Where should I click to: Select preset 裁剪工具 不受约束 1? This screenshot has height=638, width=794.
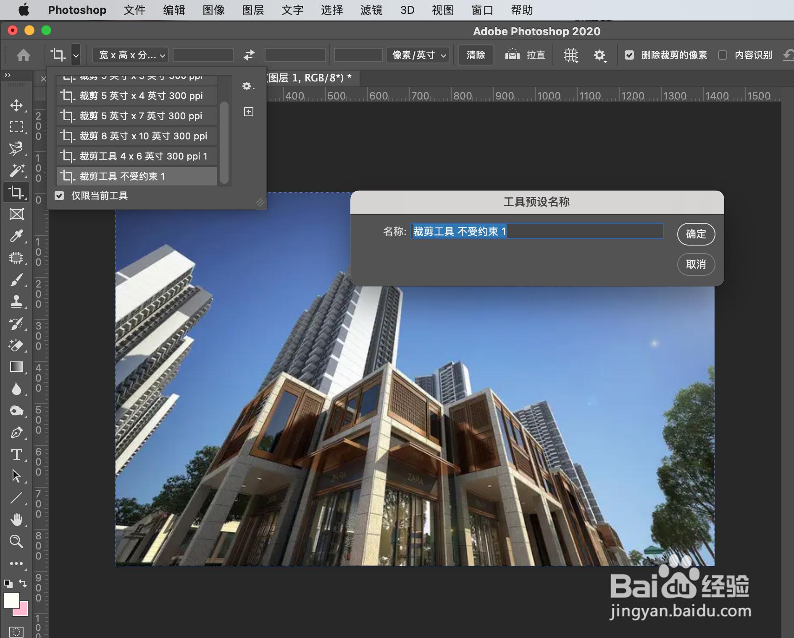[x=137, y=176]
